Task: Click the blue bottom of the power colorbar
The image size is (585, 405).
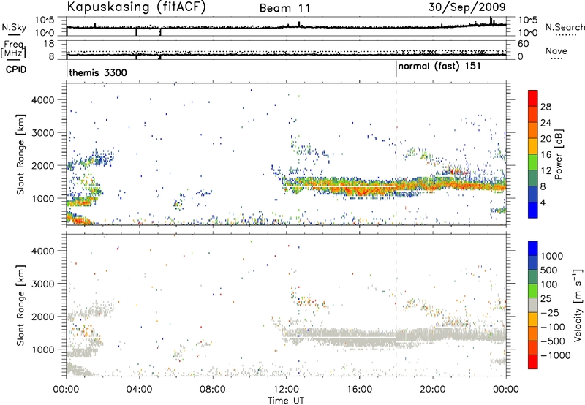Action: click(533, 210)
